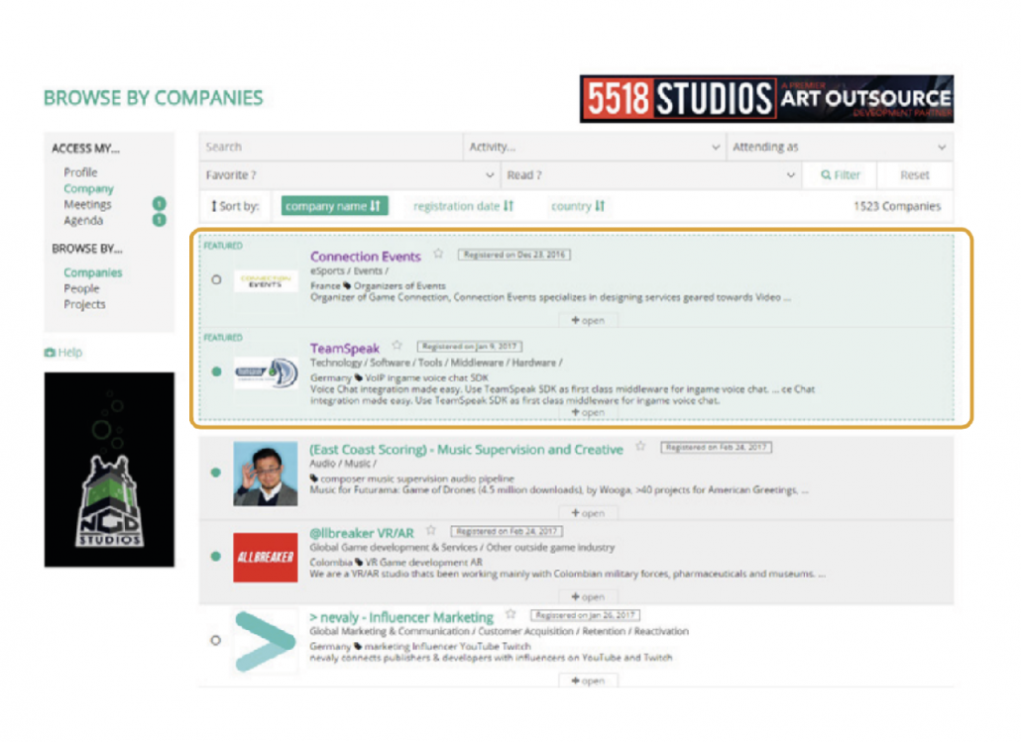Expand Connection Events with + open

(588, 320)
